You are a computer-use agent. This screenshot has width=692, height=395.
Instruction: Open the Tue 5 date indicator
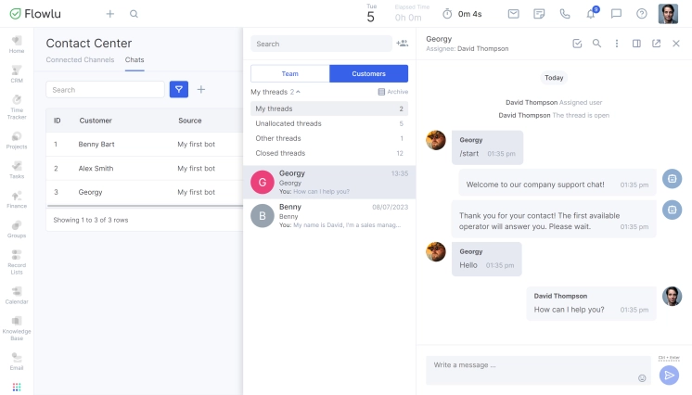[x=371, y=14]
